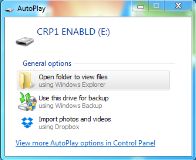Click the yellow folder icon

click(26, 80)
